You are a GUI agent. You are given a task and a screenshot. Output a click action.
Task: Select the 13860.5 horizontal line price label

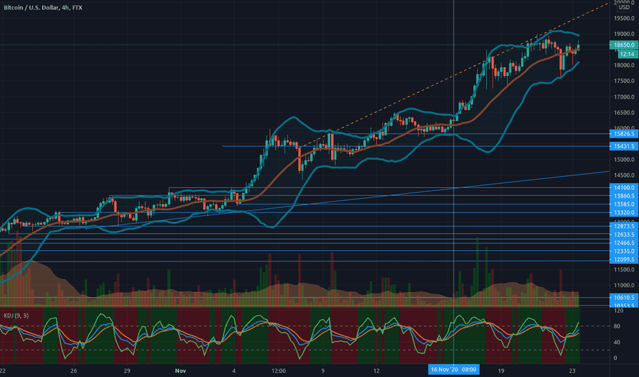pyautogui.click(x=623, y=195)
